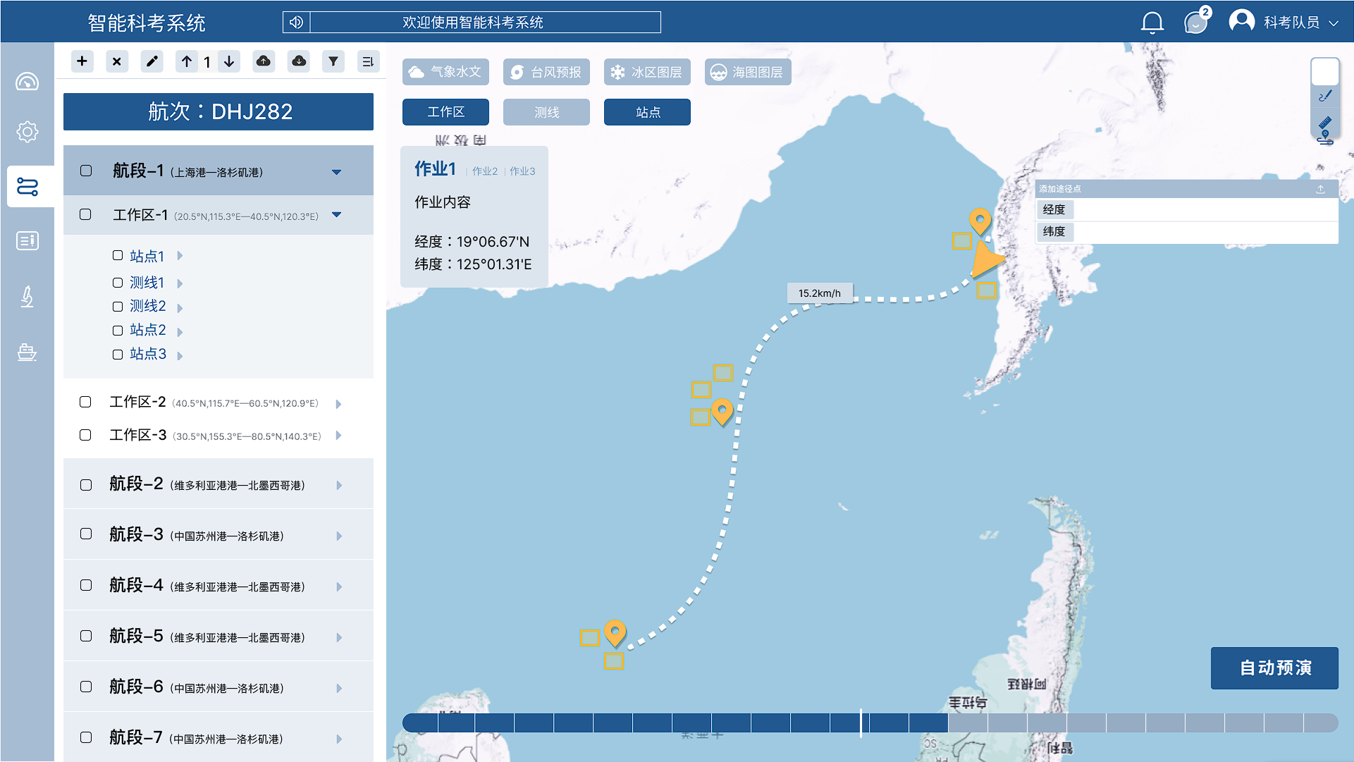Click the cloud download icon
The height and width of the screenshot is (762, 1354).
(x=299, y=61)
